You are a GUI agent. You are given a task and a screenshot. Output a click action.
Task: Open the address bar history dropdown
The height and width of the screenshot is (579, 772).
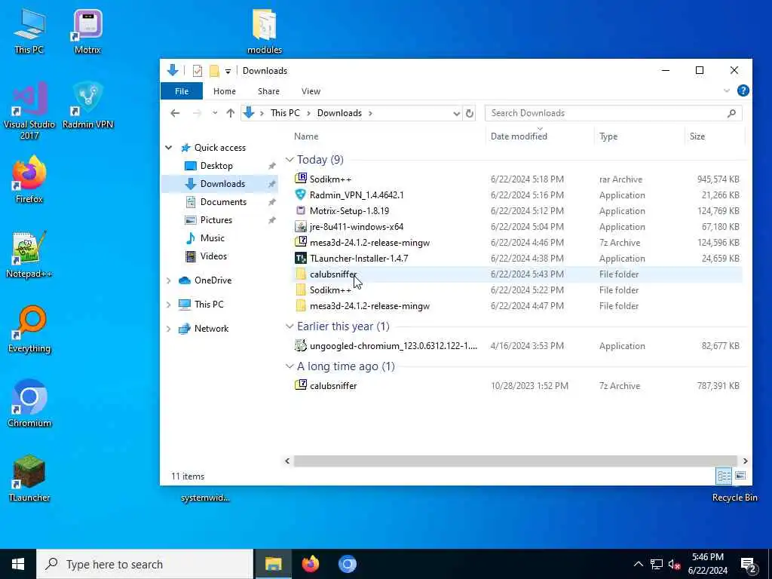[x=456, y=113]
